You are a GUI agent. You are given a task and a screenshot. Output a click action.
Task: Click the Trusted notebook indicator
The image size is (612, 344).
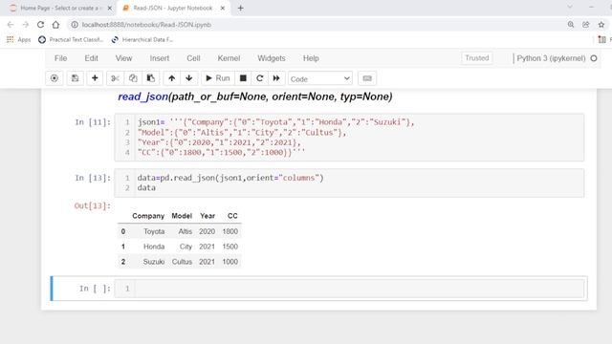click(x=476, y=58)
